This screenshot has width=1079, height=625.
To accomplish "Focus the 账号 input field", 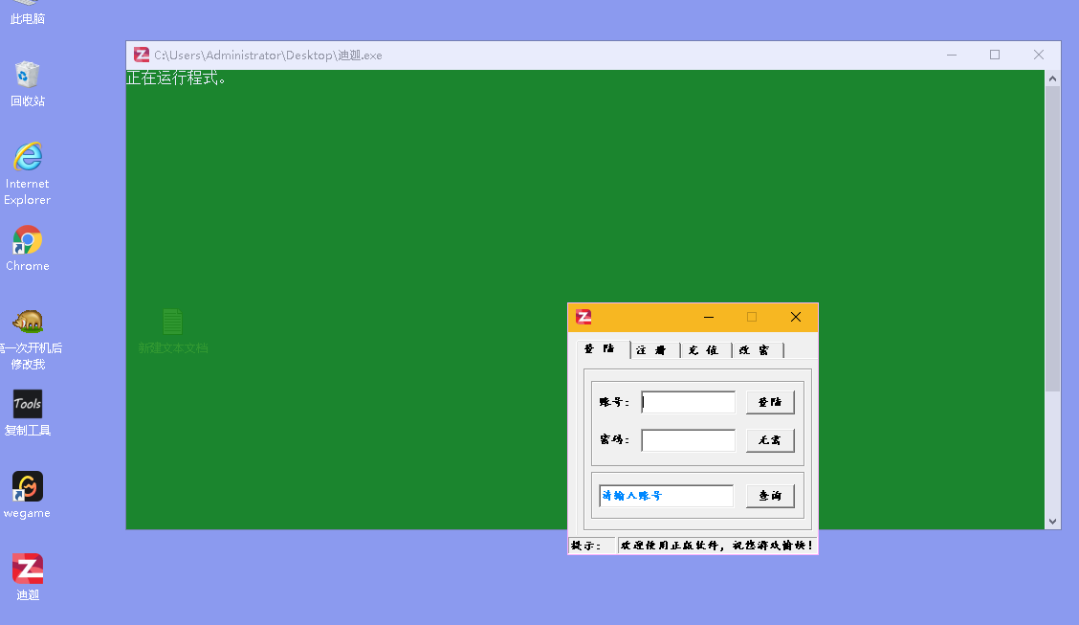I will pyautogui.click(x=688, y=402).
